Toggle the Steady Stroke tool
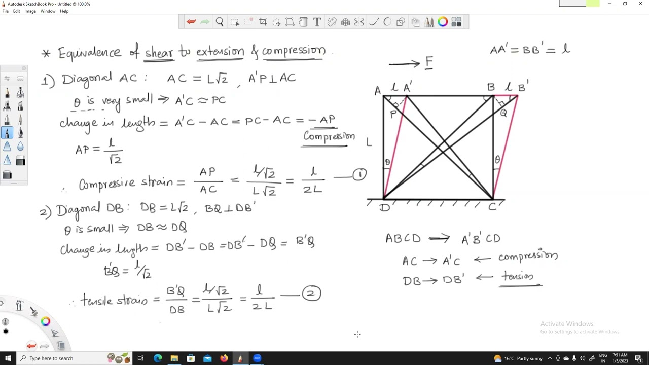Screen dimensions: 649x365 pyautogui.click(x=374, y=22)
